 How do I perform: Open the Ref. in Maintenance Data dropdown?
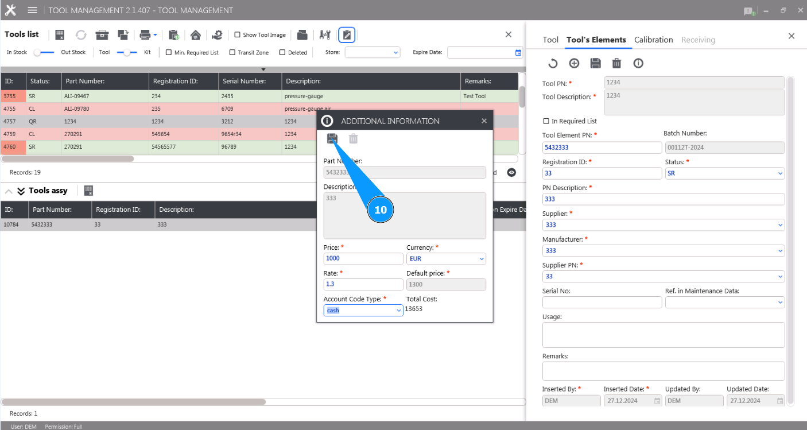click(x=725, y=302)
